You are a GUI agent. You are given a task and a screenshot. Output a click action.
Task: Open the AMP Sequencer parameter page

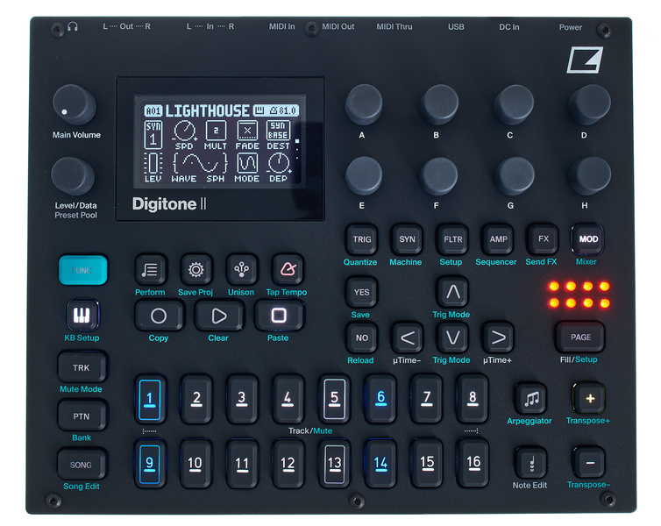[x=498, y=239]
